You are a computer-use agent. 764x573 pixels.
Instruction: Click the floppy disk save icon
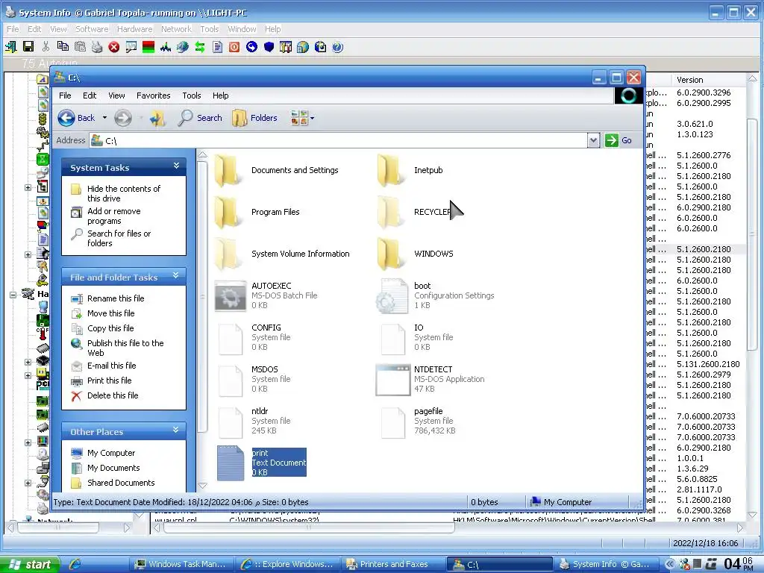28,47
